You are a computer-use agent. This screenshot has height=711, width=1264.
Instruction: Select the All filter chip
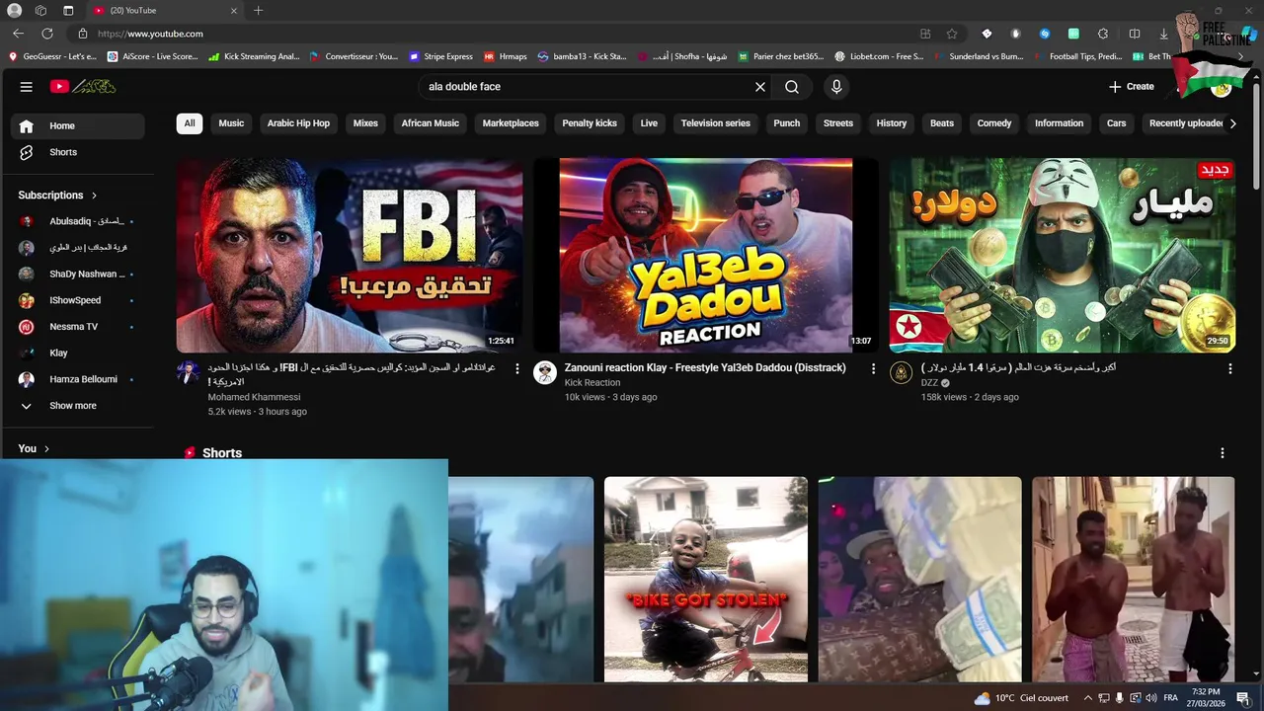pyautogui.click(x=190, y=123)
